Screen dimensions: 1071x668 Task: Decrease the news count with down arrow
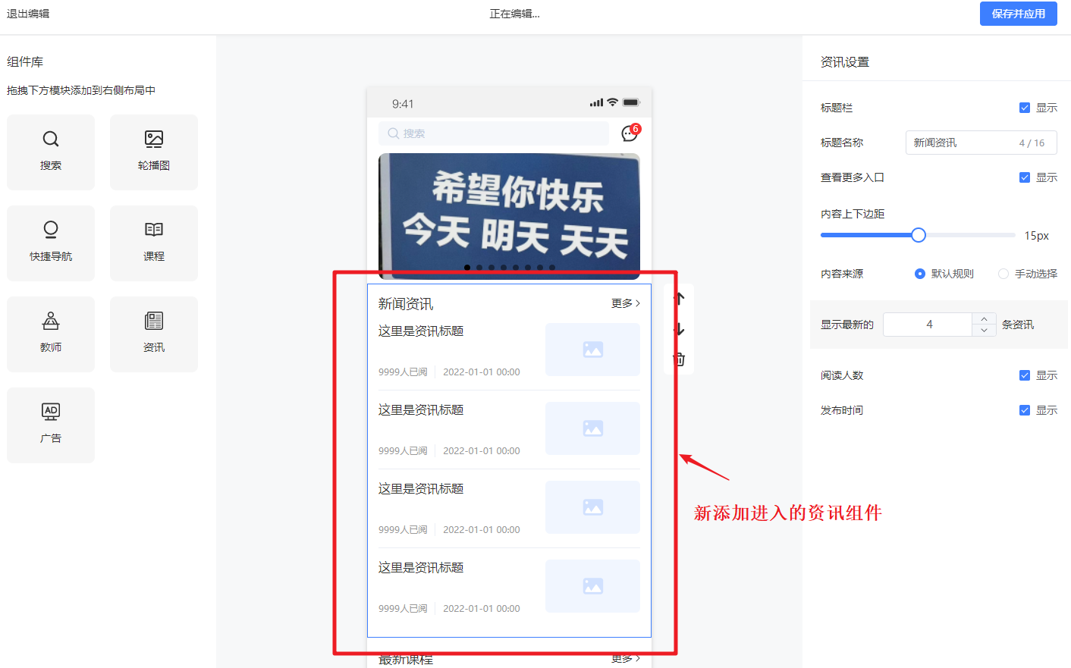click(984, 331)
